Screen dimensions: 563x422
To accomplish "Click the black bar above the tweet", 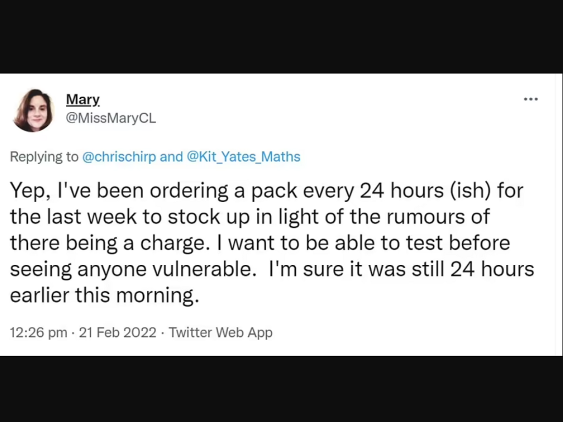I will [x=281, y=37].
